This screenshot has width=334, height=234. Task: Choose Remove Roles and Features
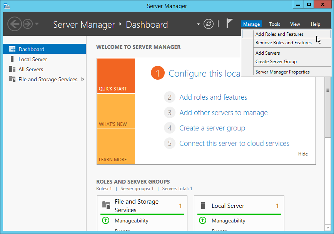tap(286, 43)
